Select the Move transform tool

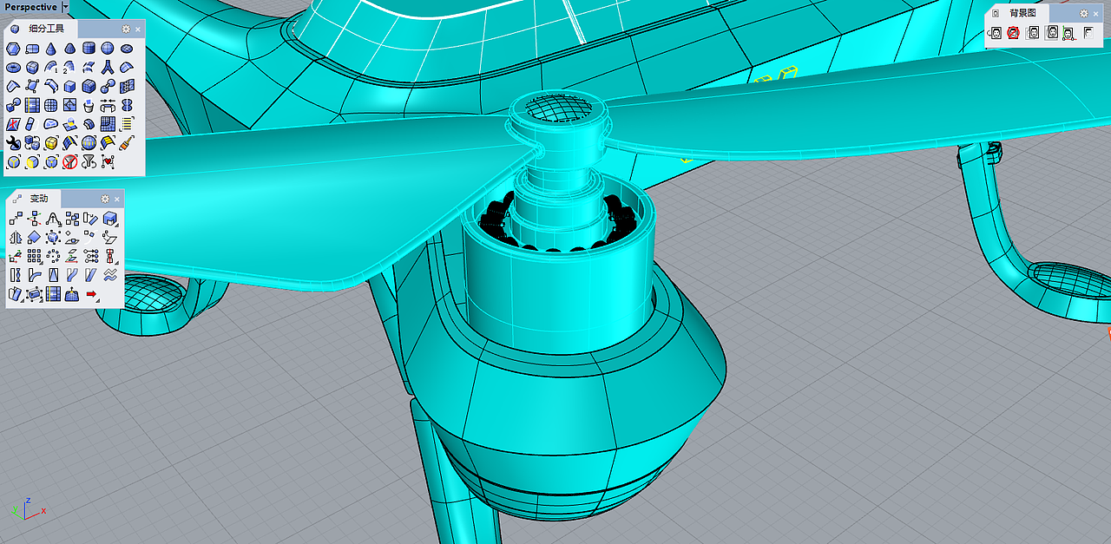point(16,219)
